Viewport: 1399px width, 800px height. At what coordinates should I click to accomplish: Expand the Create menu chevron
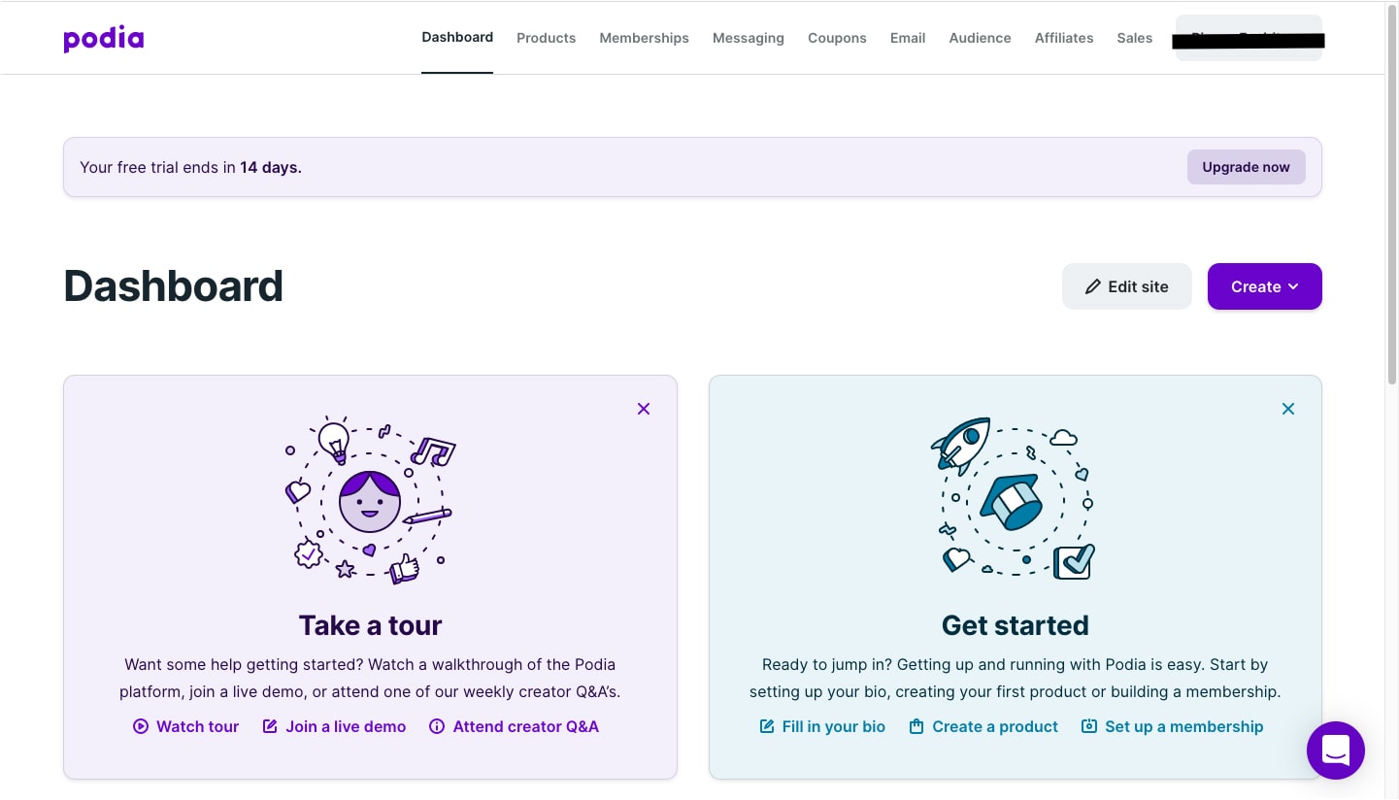click(1293, 286)
